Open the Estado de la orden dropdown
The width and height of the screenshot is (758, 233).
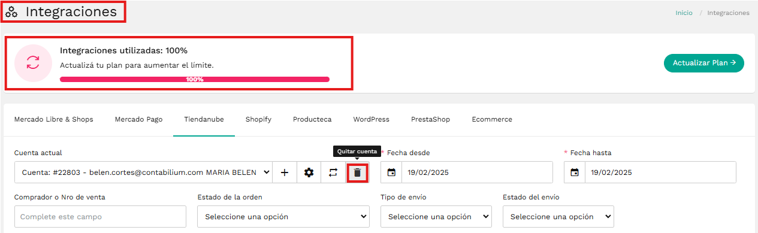[x=283, y=216]
